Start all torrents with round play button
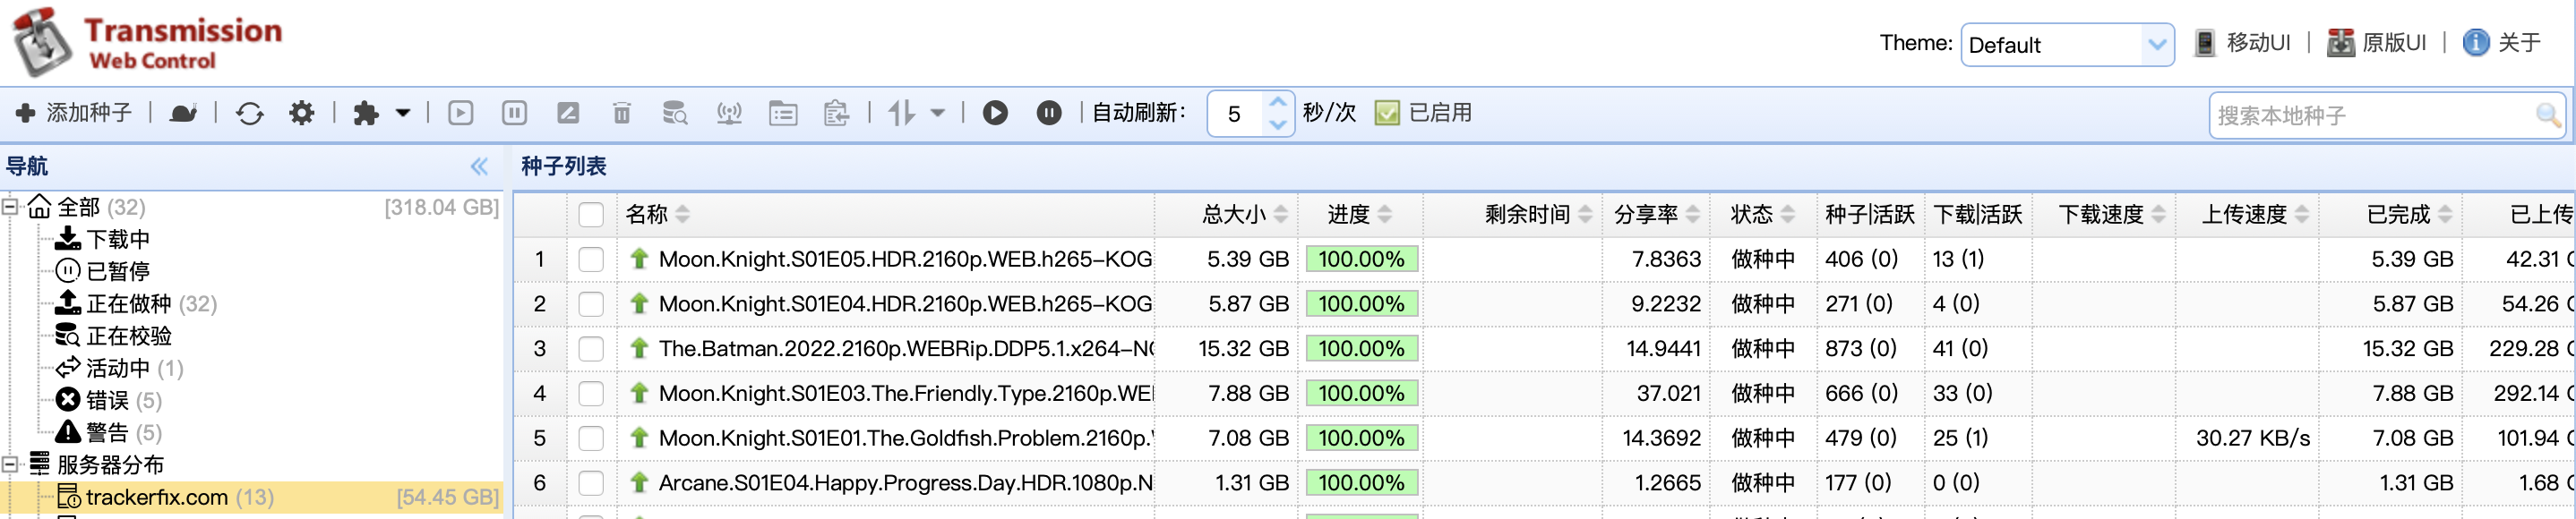The width and height of the screenshot is (2576, 519). click(995, 113)
